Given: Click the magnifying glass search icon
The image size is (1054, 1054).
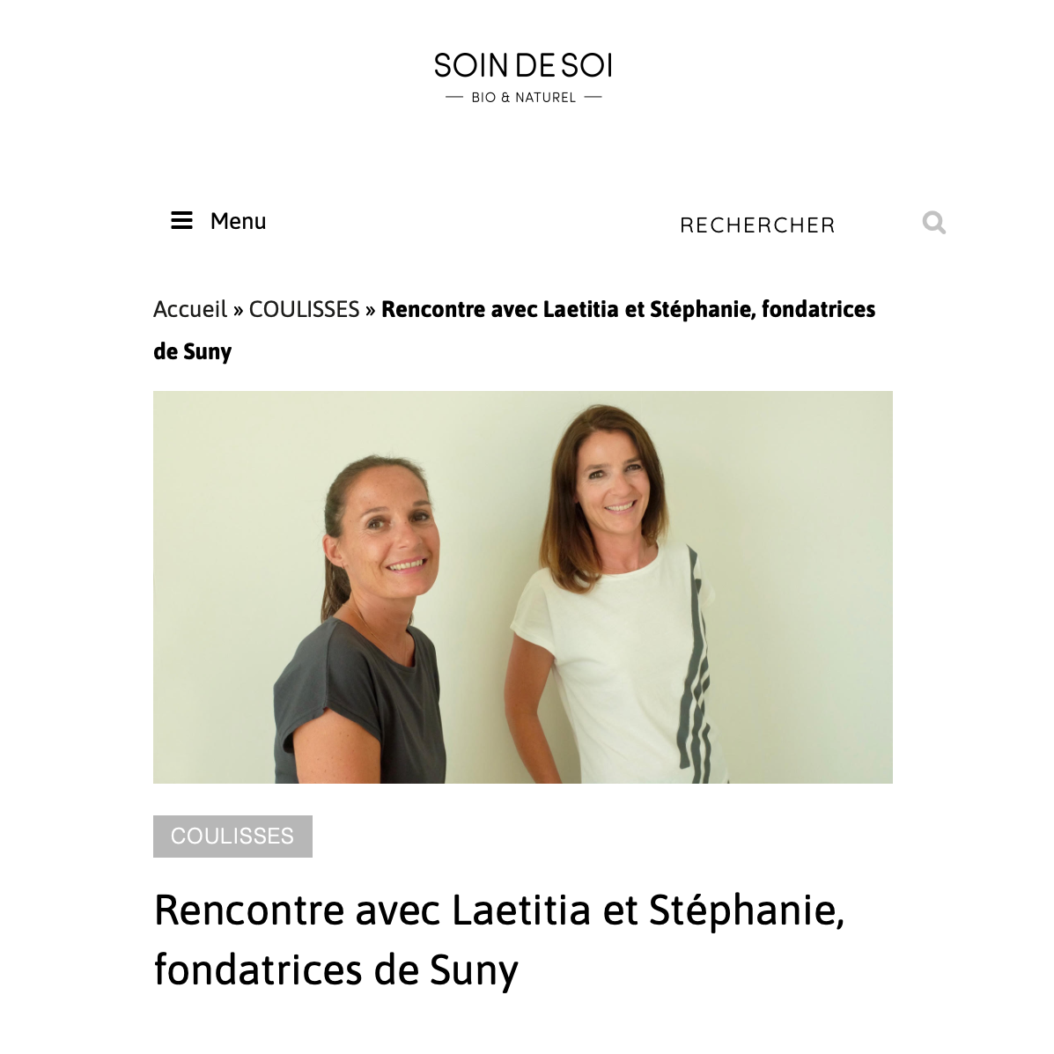Looking at the screenshot, I should point(933,223).
